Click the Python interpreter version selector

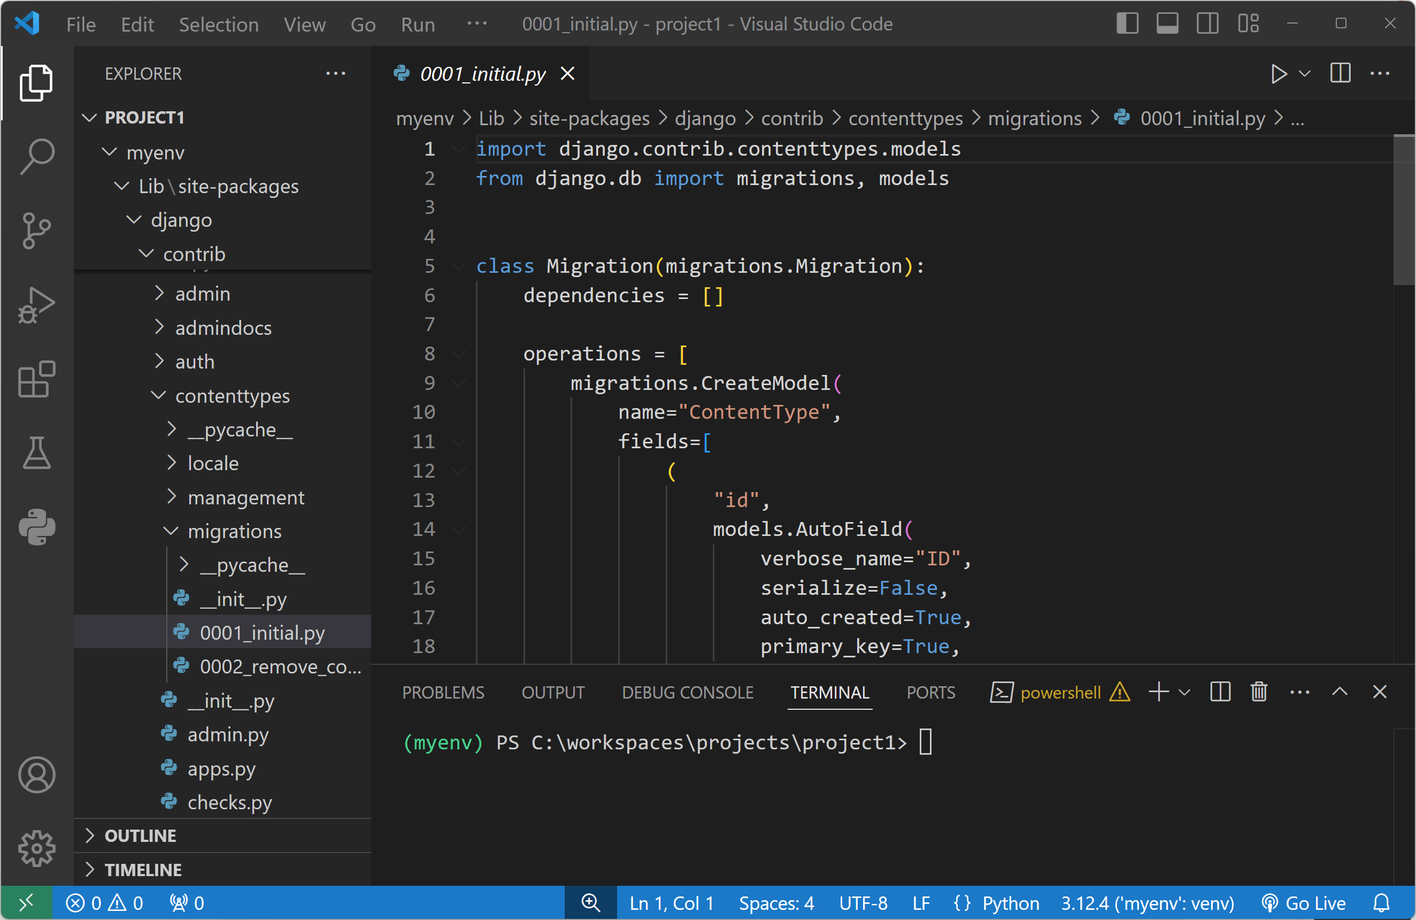1147,903
